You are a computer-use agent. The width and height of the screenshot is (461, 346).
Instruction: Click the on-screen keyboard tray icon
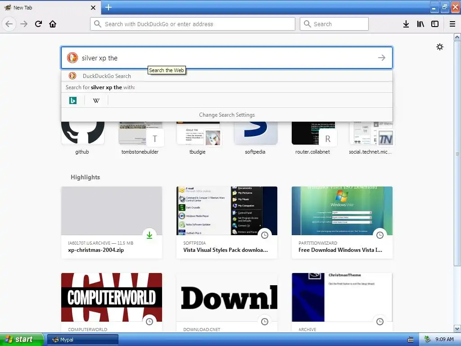pyautogui.click(x=411, y=340)
